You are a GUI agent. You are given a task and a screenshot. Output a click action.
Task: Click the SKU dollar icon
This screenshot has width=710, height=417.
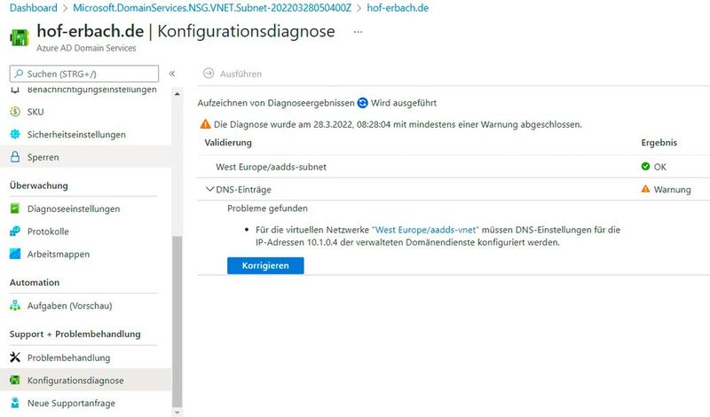[15, 112]
